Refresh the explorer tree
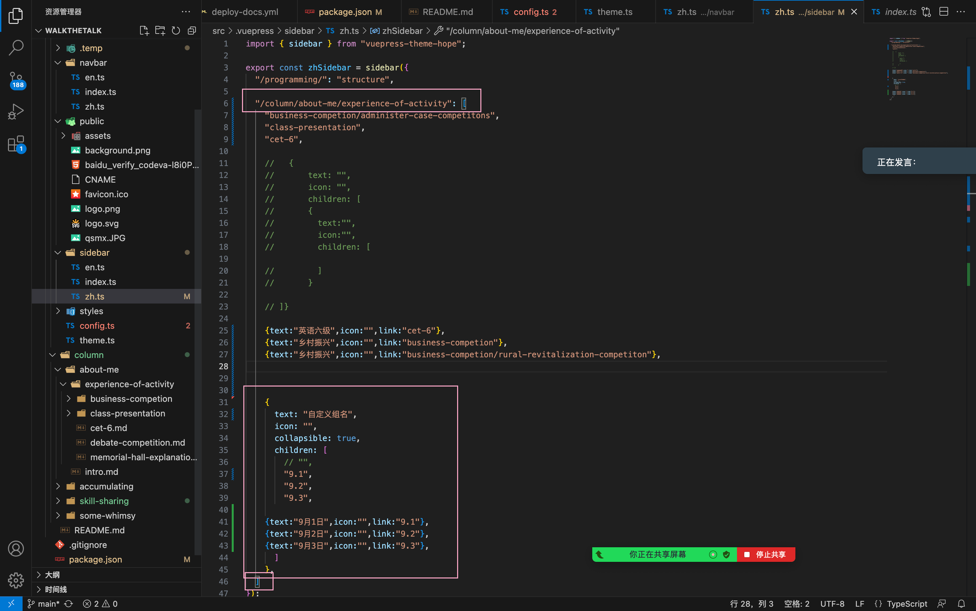This screenshot has height=611, width=976. tap(176, 31)
